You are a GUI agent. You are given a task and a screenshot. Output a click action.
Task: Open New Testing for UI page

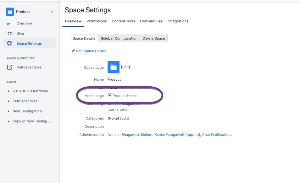pos(28,111)
